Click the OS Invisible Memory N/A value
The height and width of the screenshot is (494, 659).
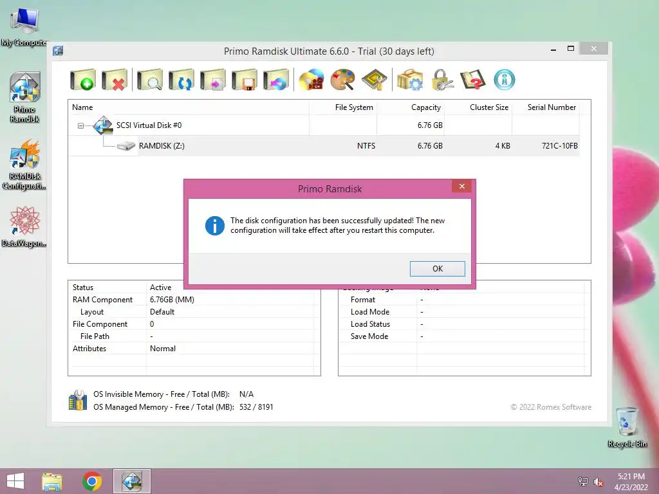click(246, 394)
